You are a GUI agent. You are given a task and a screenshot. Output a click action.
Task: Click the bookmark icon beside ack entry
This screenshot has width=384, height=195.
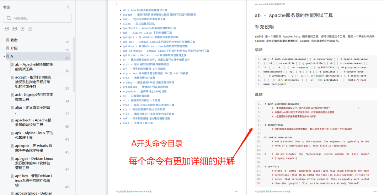12,95
